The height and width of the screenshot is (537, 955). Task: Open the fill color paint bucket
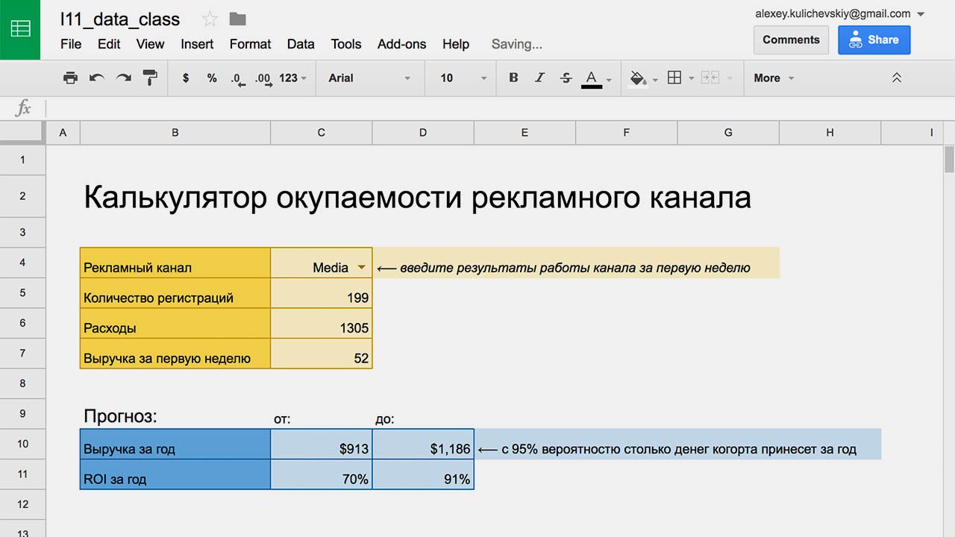pyautogui.click(x=638, y=78)
